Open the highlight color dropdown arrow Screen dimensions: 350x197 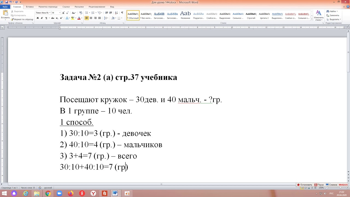[x=75, y=18]
